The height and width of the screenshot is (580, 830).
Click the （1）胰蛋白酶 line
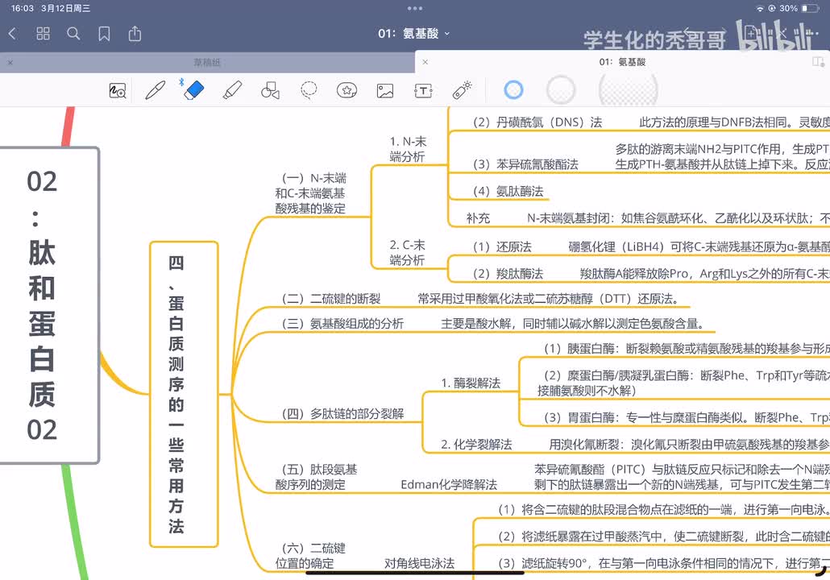click(687, 349)
